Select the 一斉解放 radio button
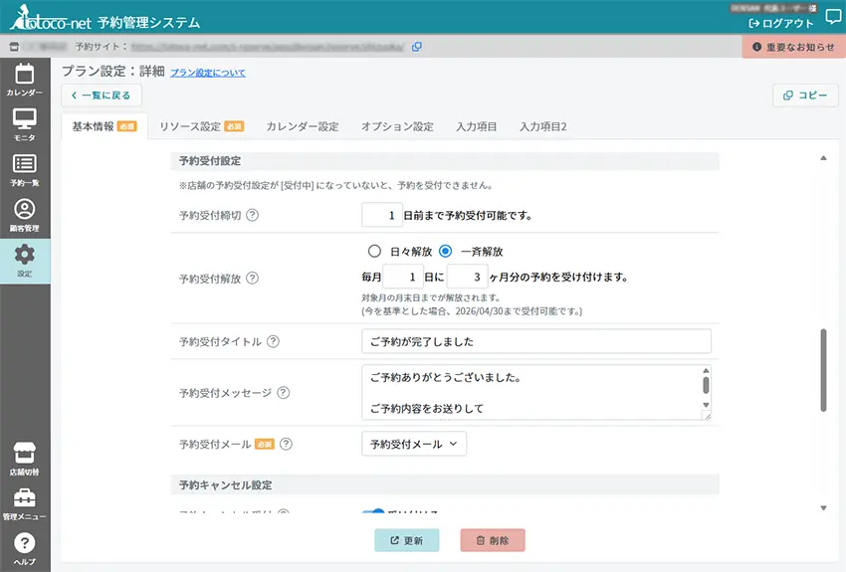Viewport: 846px width, 572px height. 446,252
